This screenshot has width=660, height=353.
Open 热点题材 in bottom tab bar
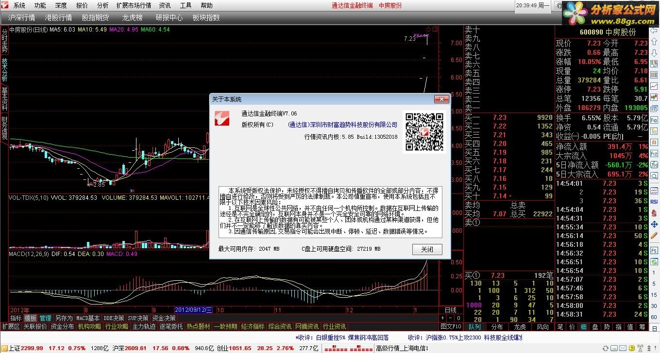[199, 327]
